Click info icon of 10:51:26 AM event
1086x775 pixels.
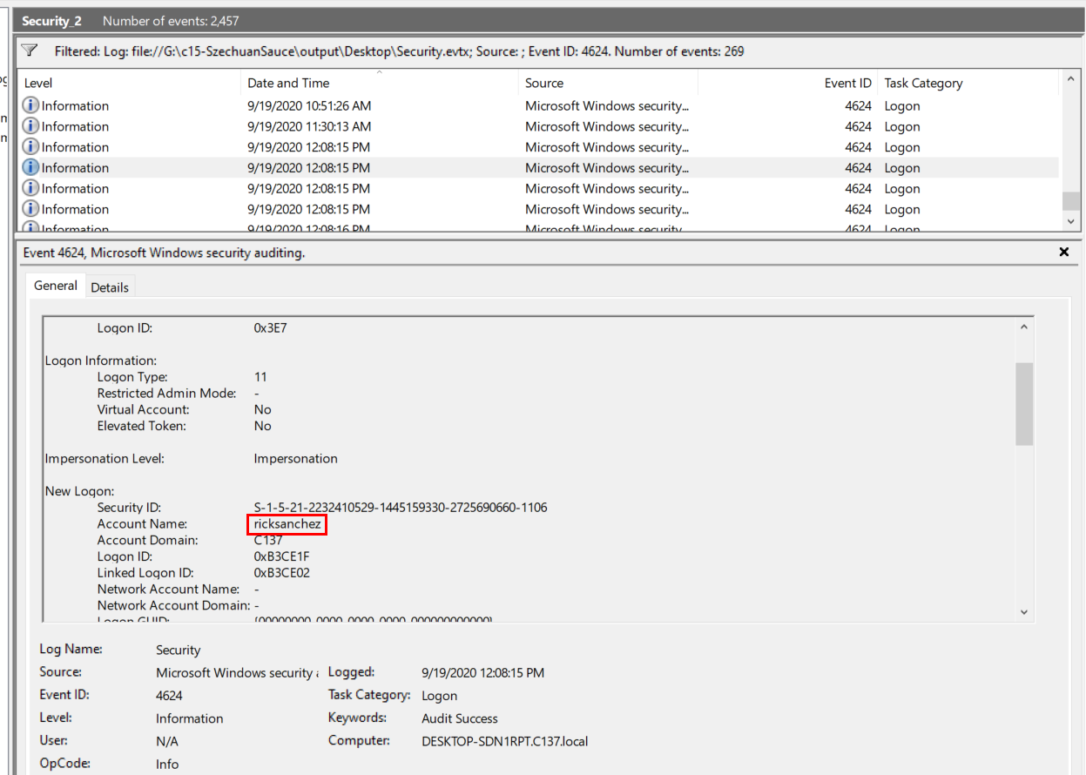click(30, 105)
